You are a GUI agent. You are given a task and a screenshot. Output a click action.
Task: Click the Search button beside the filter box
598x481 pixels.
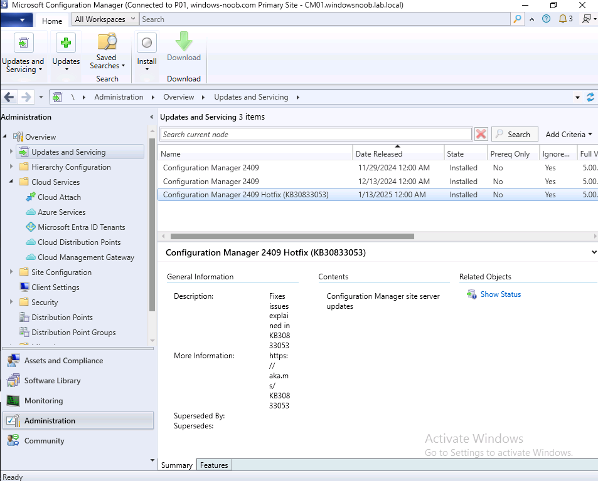515,134
